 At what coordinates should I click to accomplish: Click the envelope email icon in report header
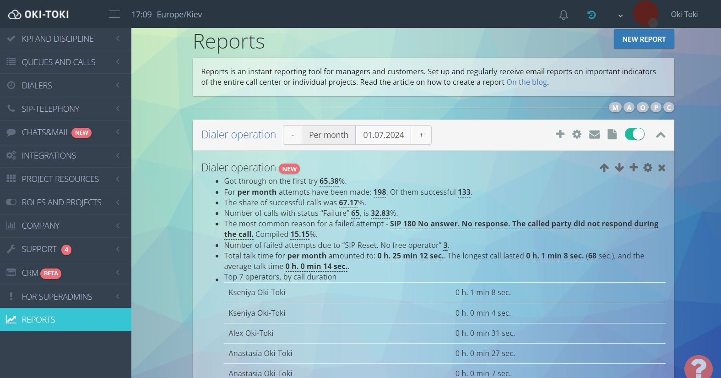pyautogui.click(x=594, y=134)
